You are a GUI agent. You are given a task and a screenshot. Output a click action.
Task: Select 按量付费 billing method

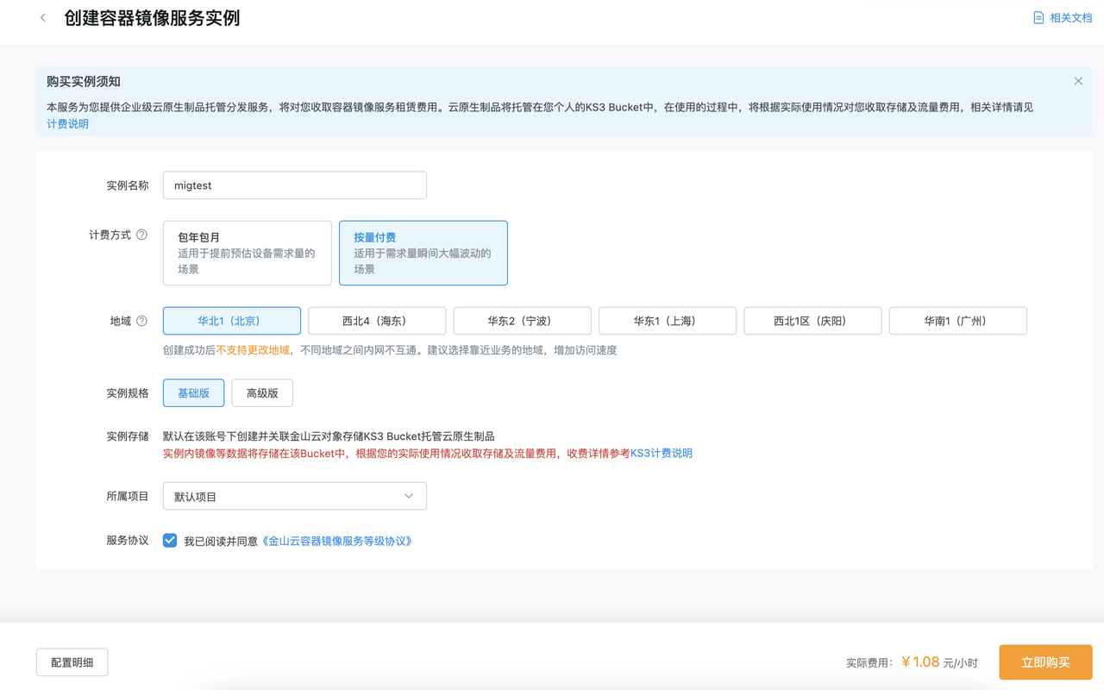(x=423, y=253)
